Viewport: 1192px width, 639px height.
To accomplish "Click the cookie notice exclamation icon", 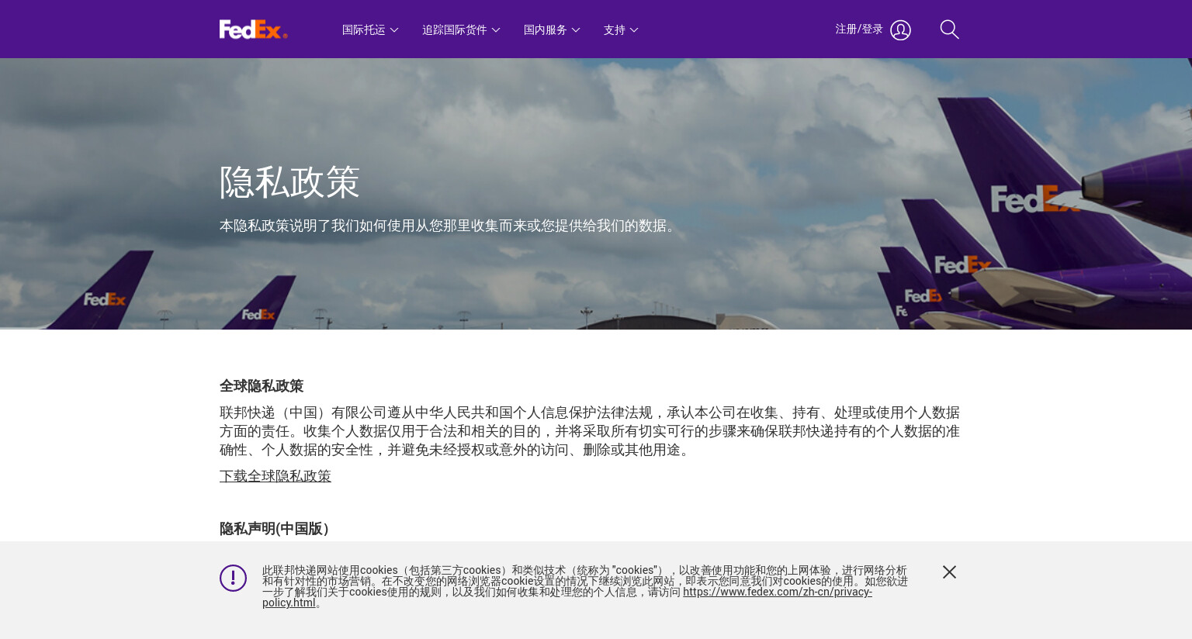I will (x=233, y=578).
